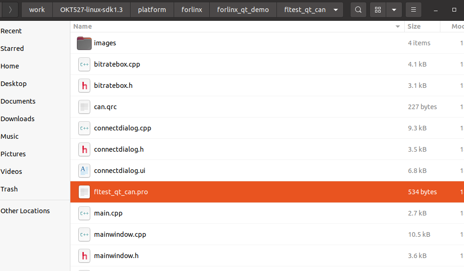464x271 pixels.
Task: Select file name bitratebox.cpp
Action: point(117,64)
